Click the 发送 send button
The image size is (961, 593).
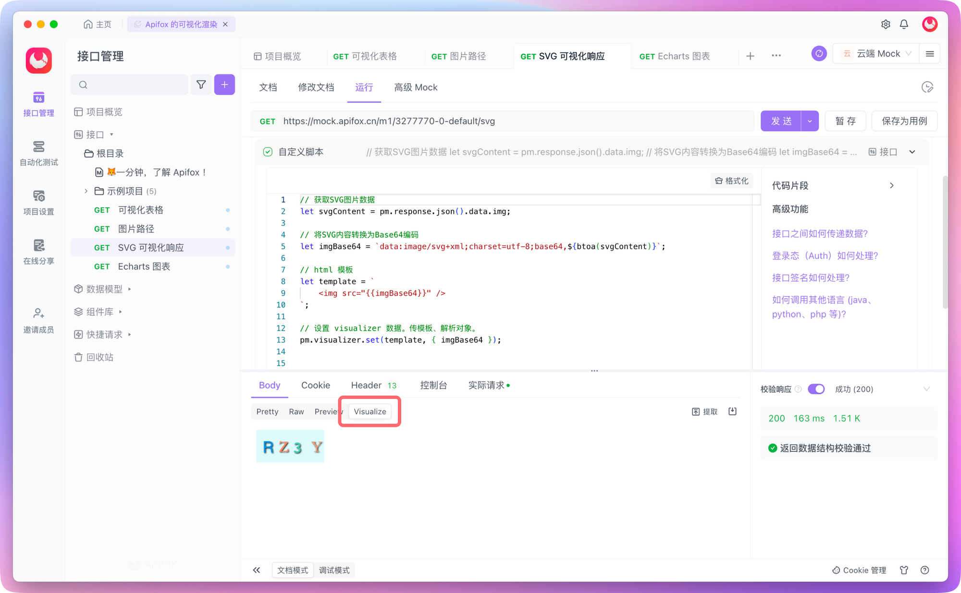click(781, 121)
